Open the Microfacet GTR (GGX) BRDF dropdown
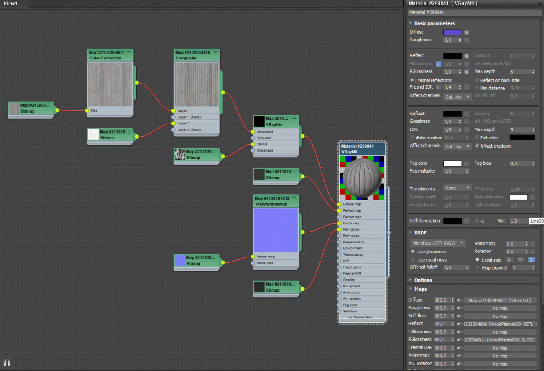The image size is (544, 371). tap(438, 243)
